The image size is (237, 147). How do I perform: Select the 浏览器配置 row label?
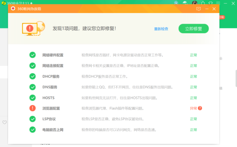point(51,108)
